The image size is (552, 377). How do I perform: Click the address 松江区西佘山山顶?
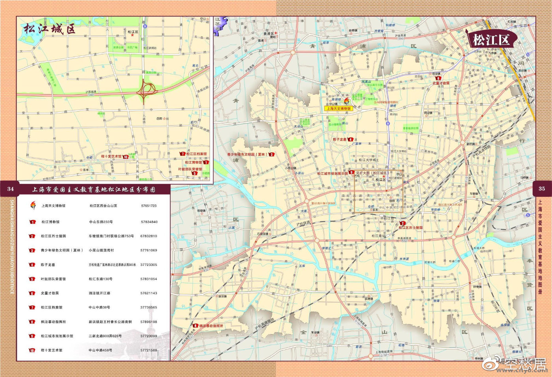[x=103, y=206]
